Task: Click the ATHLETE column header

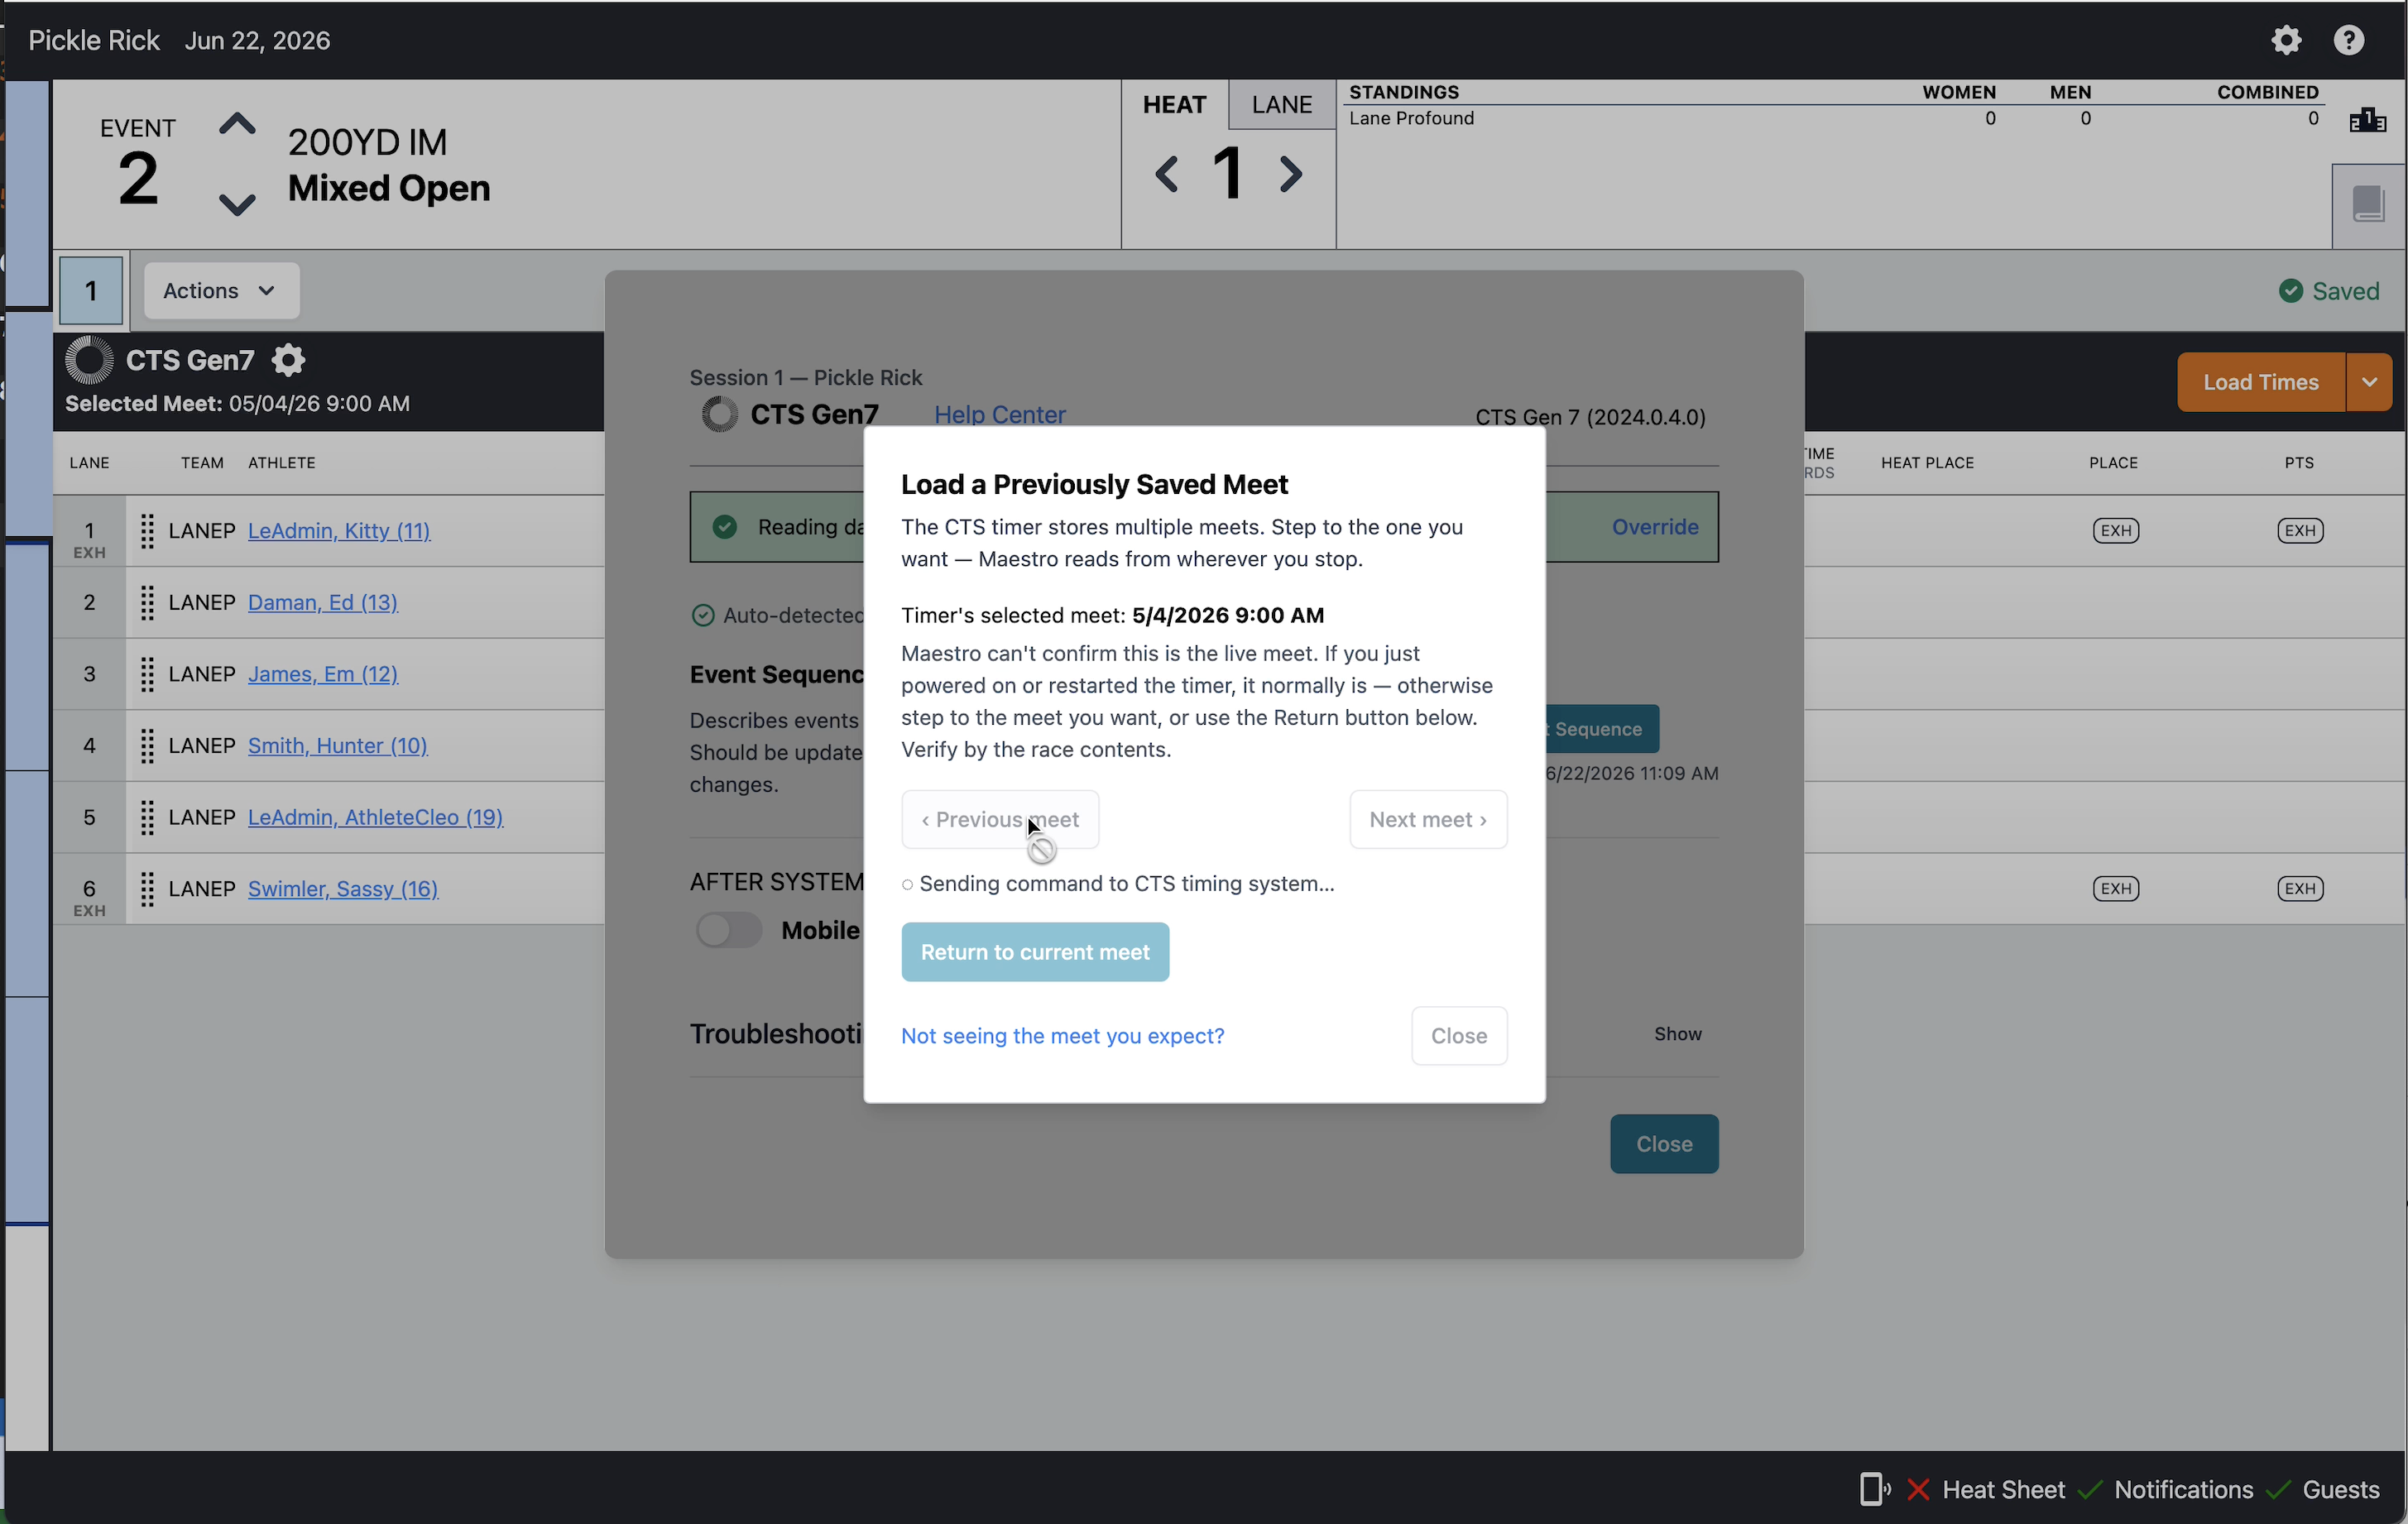Action: point(282,463)
